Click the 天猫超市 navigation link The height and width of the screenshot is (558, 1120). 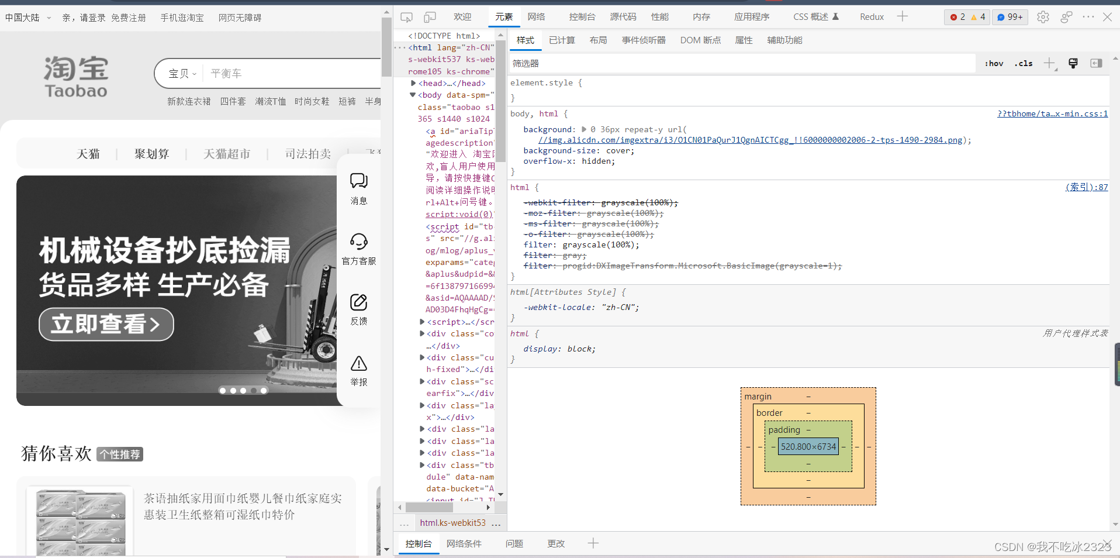[x=227, y=154]
